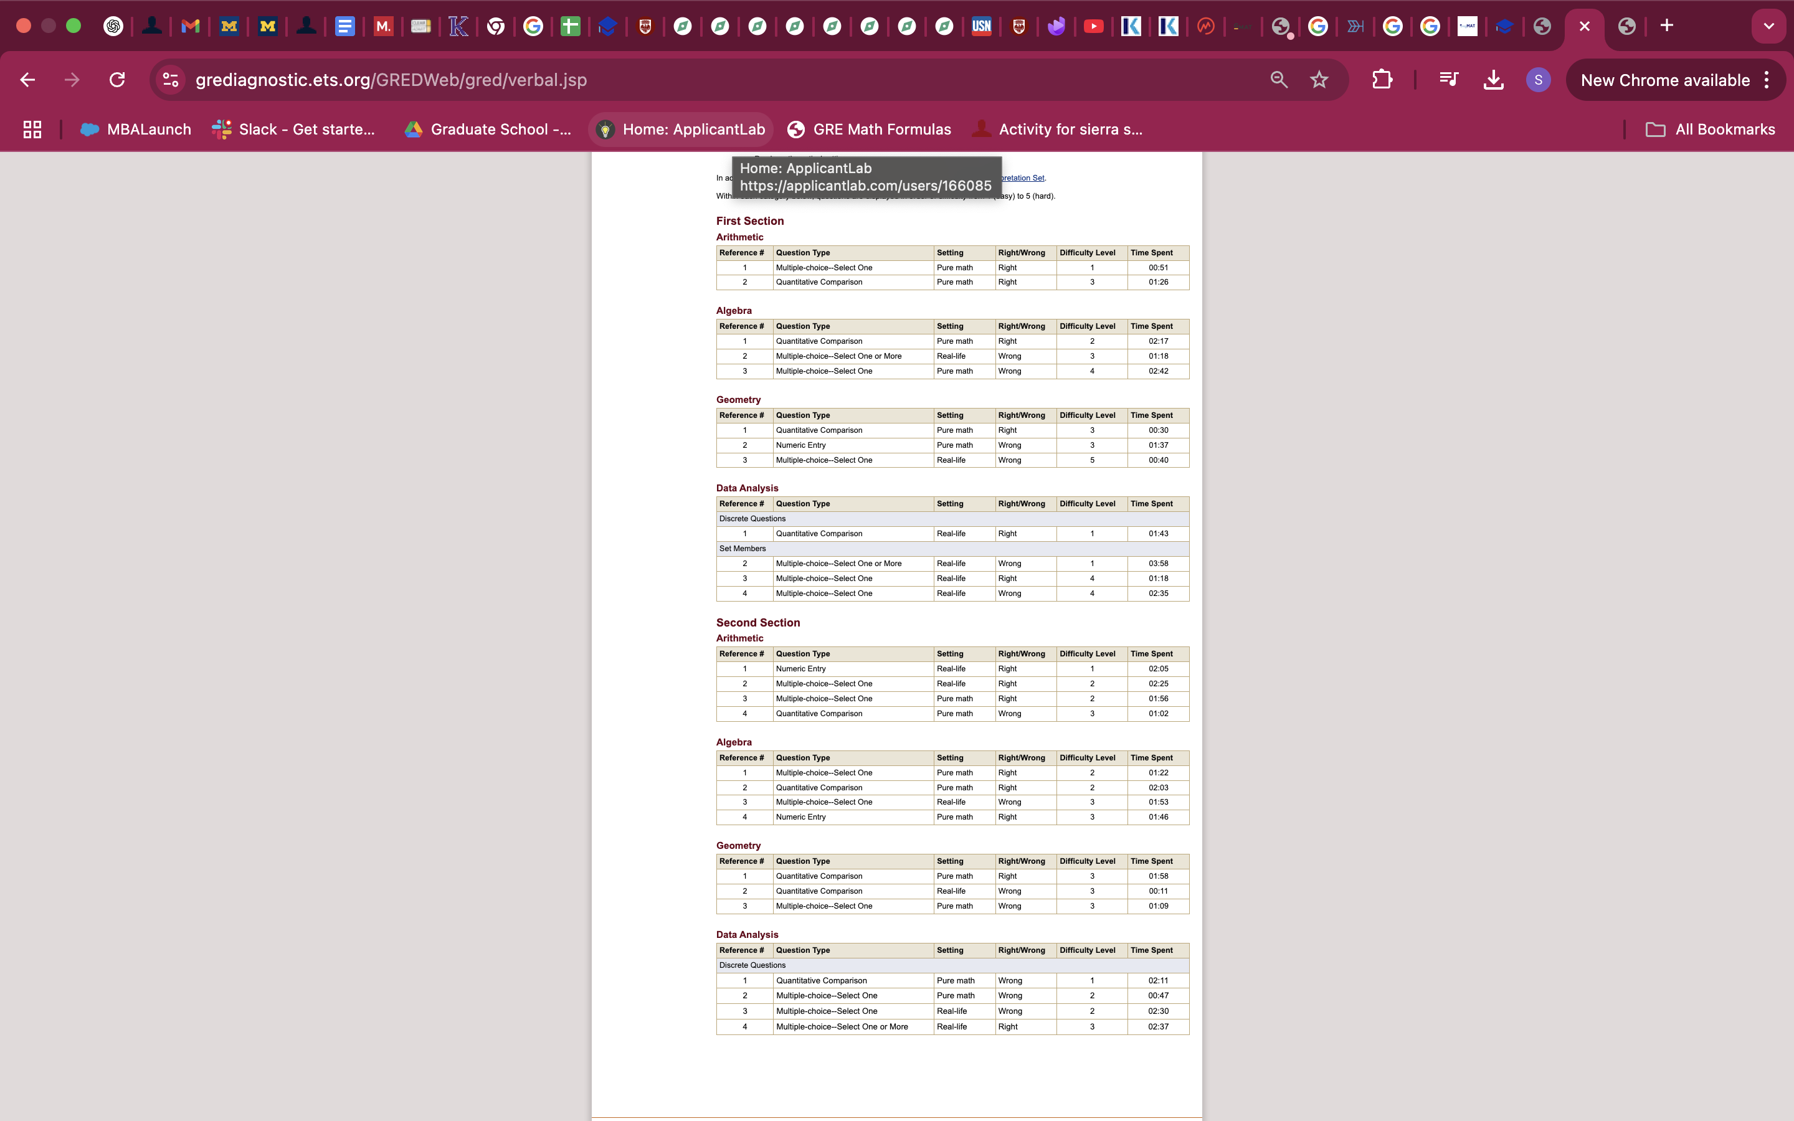Click the time value 01:43
The height and width of the screenshot is (1121, 1794).
click(1158, 534)
